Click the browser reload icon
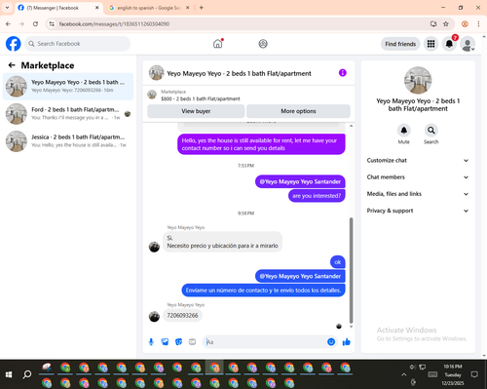Viewport: 487px width, 389px height. pyautogui.click(x=35, y=24)
